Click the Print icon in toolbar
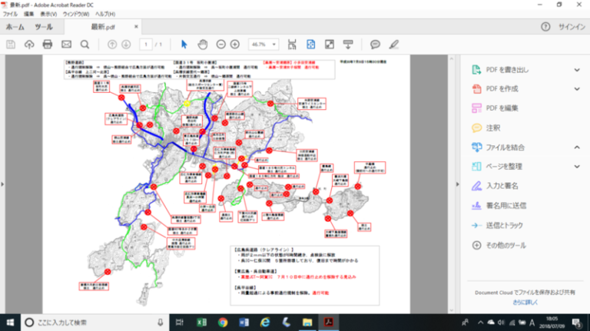The width and height of the screenshot is (590, 331). (48, 45)
